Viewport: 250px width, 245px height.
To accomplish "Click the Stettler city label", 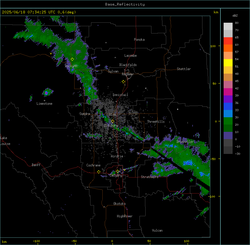I will 184,69.
